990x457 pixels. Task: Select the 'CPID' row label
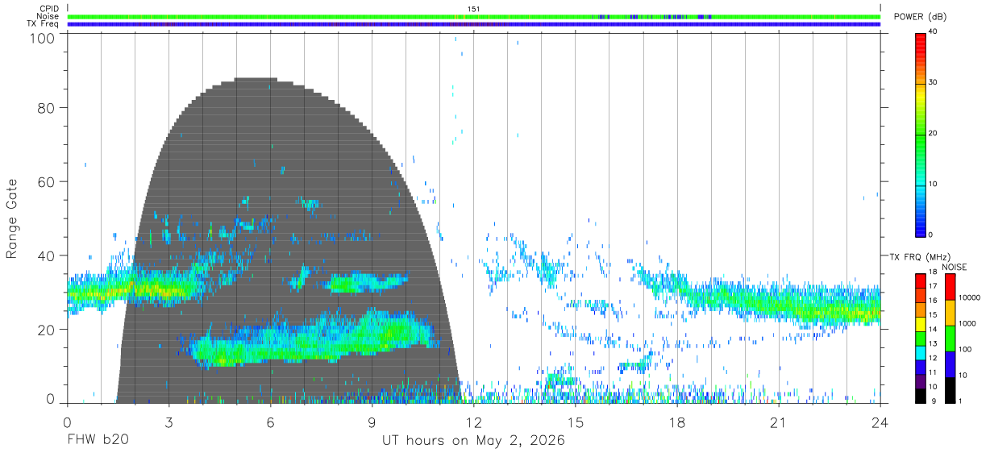click(48, 9)
